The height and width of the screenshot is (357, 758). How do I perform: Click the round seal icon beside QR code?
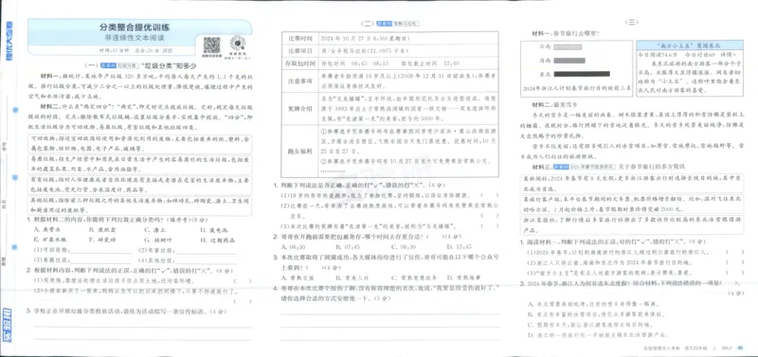tap(237, 44)
